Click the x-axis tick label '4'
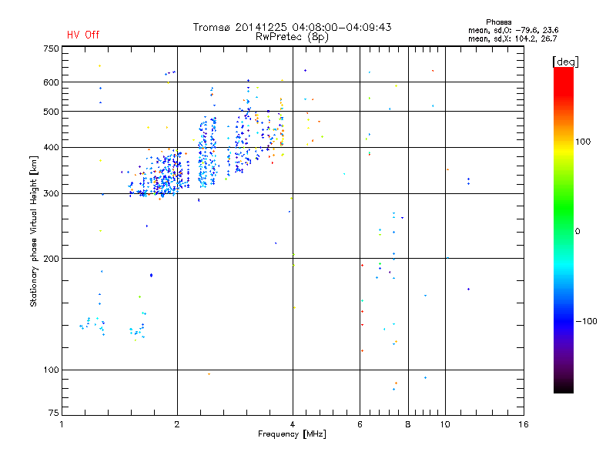 [293, 424]
